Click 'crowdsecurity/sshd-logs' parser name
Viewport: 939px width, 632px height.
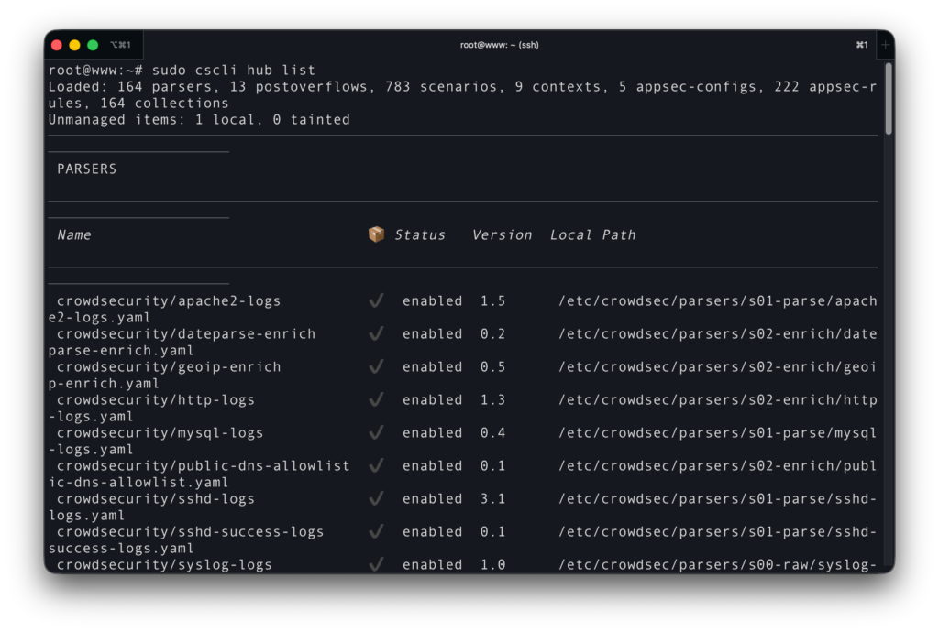coord(156,498)
